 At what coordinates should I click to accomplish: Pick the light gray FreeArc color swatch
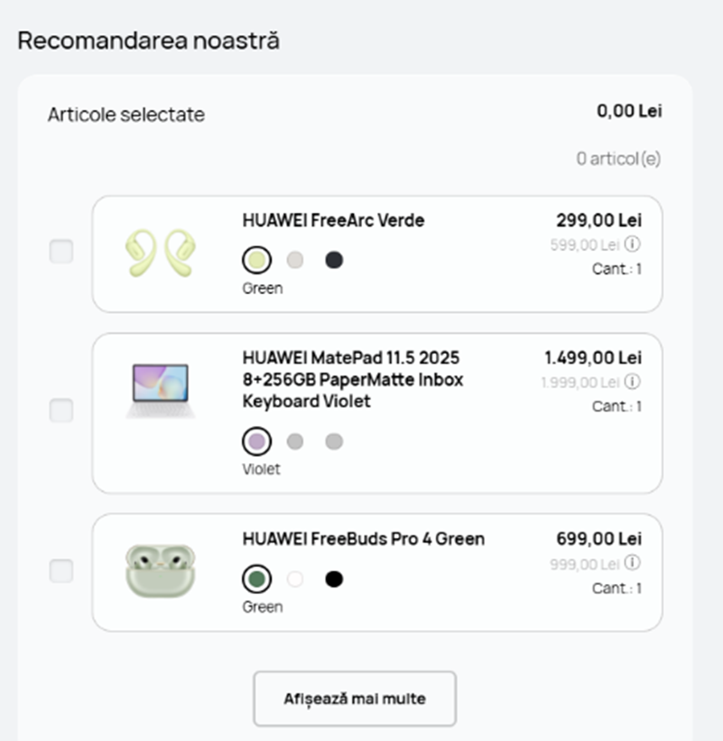point(295,260)
